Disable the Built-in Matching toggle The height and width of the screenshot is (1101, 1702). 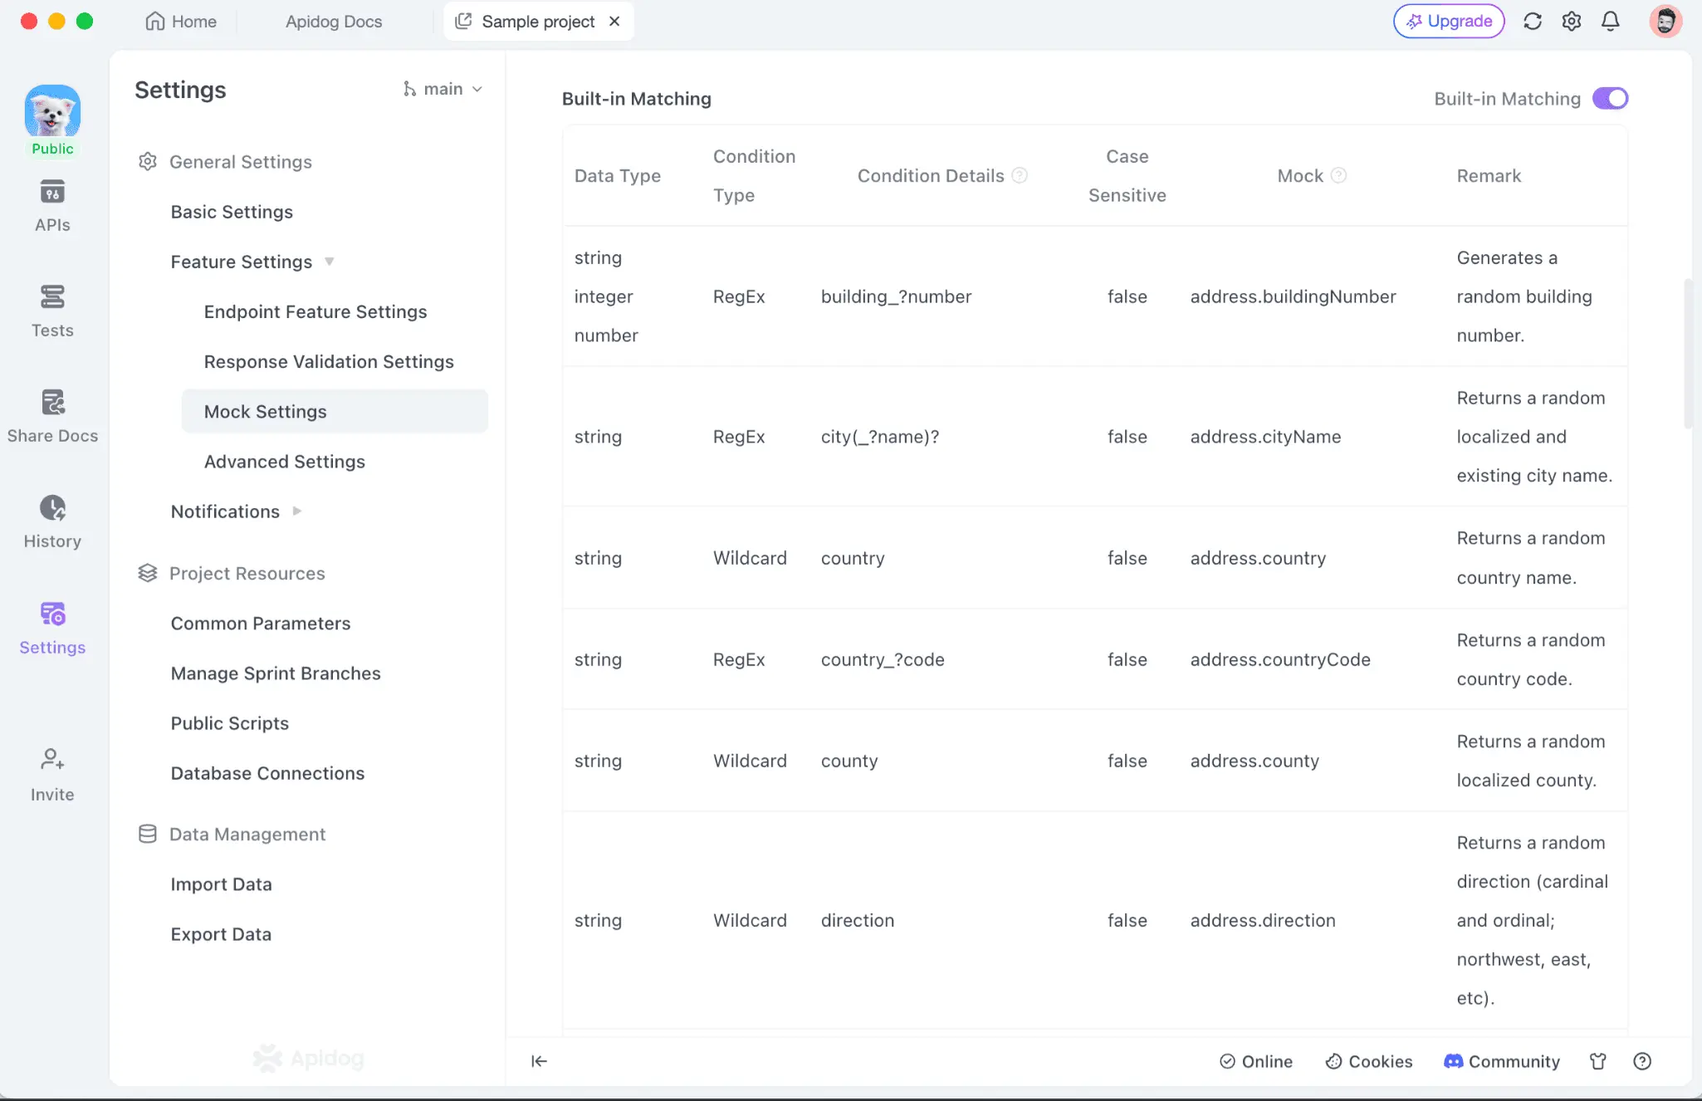pos(1610,99)
